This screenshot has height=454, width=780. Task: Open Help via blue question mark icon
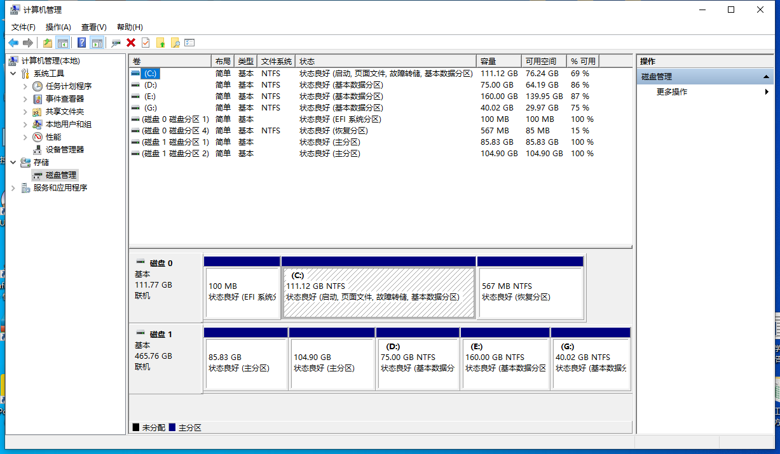coord(81,43)
